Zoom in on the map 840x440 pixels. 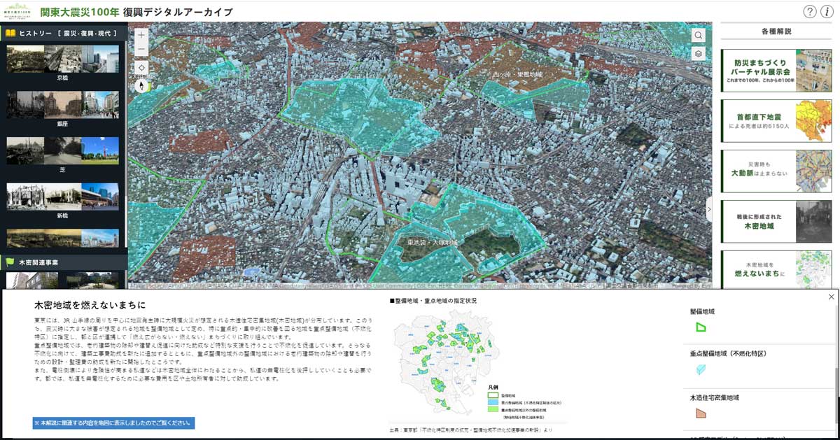tap(141, 35)
